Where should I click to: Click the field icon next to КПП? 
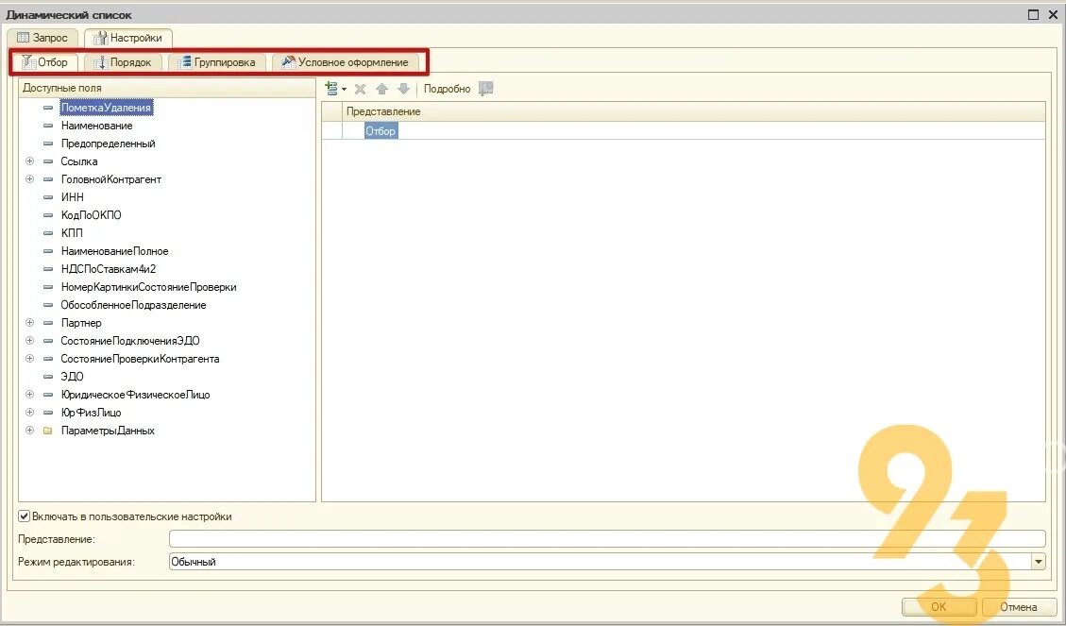(x=47, y=233)
